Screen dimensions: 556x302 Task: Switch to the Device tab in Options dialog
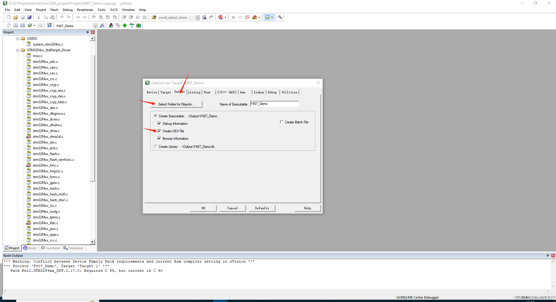click(x=152, y=92)
